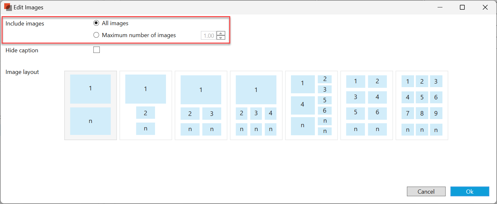Choose layout with 1 above 2 and 3
The width and height of the screenshot is (497, 204).
(201, 105)
